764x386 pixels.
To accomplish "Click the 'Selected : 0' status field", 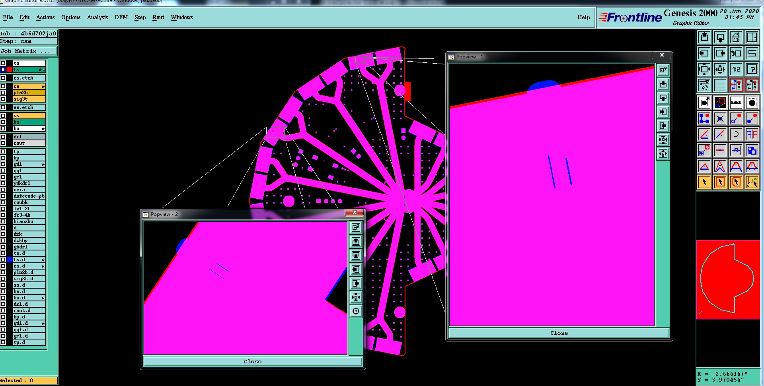I will click(29, 380).
